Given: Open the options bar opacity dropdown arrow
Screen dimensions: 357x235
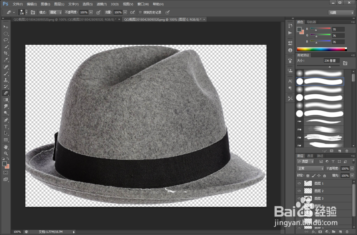Looking at the screenshot, I should coord(91,12).
